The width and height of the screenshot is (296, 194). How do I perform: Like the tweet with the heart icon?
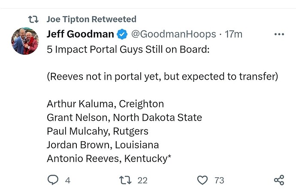(202, 180)
